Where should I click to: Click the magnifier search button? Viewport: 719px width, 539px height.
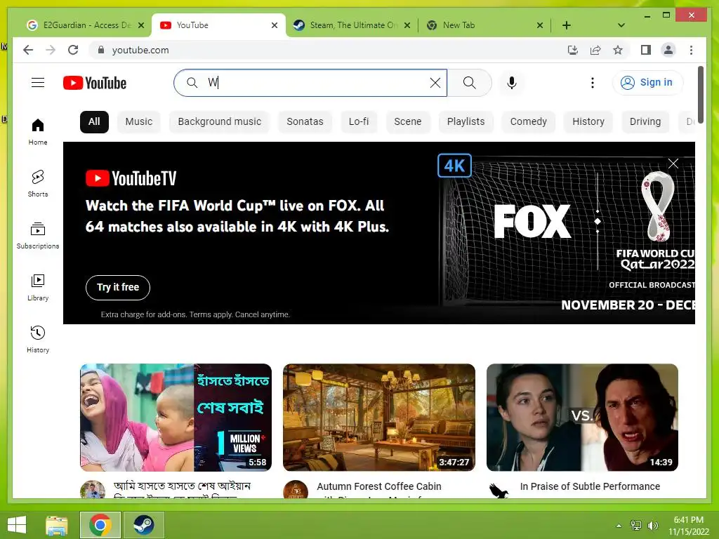pyautogui.click(x=469, y=83)
